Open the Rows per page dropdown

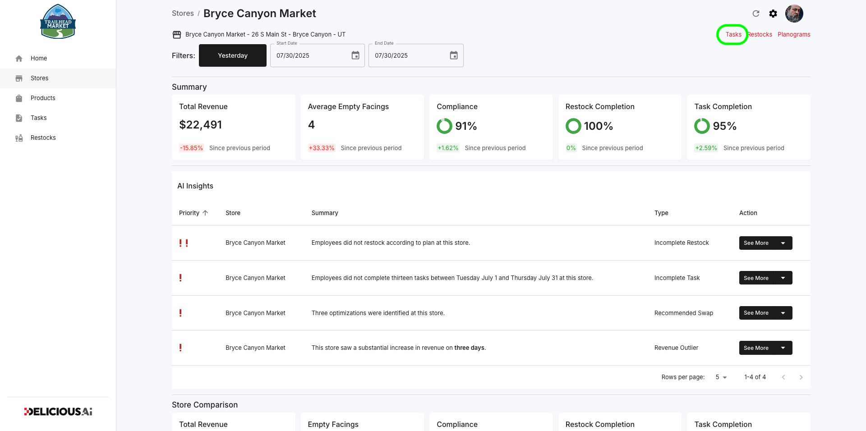pos(721,377)
